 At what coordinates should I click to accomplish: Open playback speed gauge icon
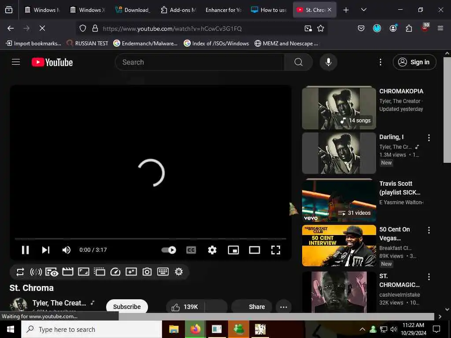(115, 272)
